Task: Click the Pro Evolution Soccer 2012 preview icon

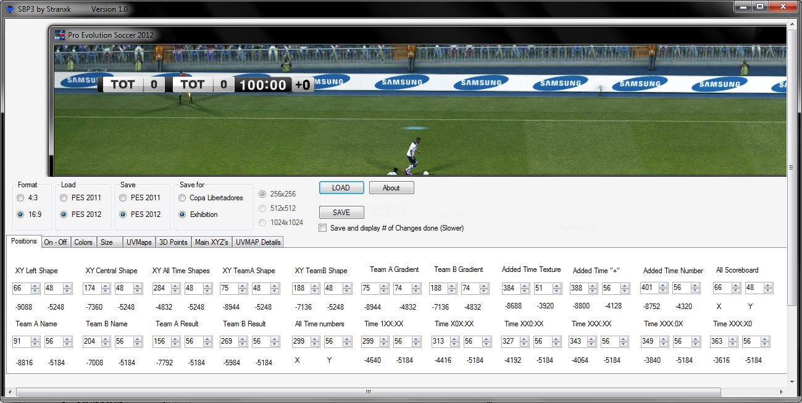Action: point(60,35)
